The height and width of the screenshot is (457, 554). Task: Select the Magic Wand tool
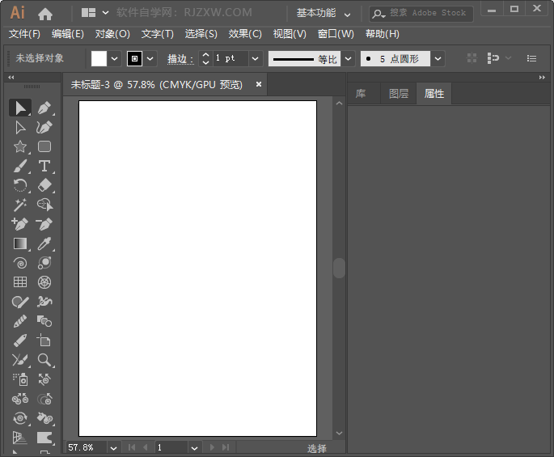[x=20, y=205]
